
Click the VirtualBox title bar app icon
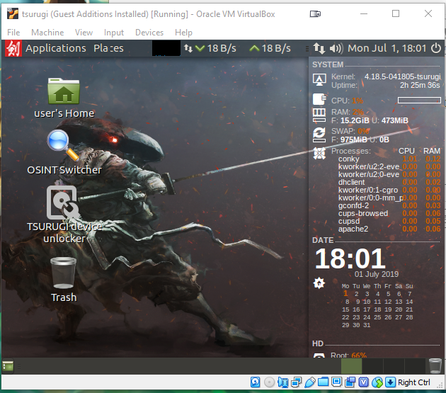13,13
